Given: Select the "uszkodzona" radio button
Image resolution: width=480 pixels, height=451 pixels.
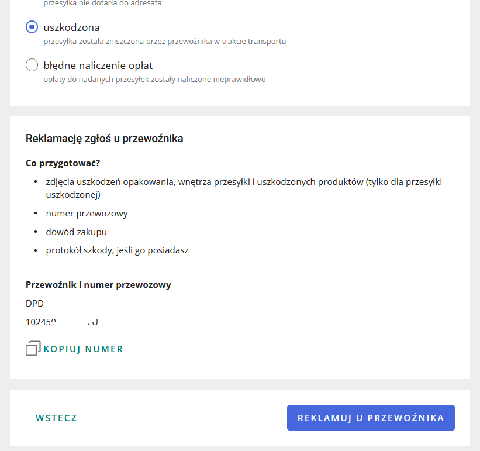Looking at the screenshot, I should coord(32,27).
